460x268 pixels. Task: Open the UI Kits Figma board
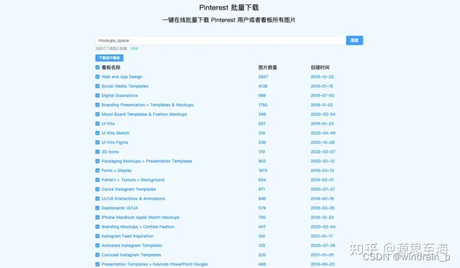(x=115, y=142)
